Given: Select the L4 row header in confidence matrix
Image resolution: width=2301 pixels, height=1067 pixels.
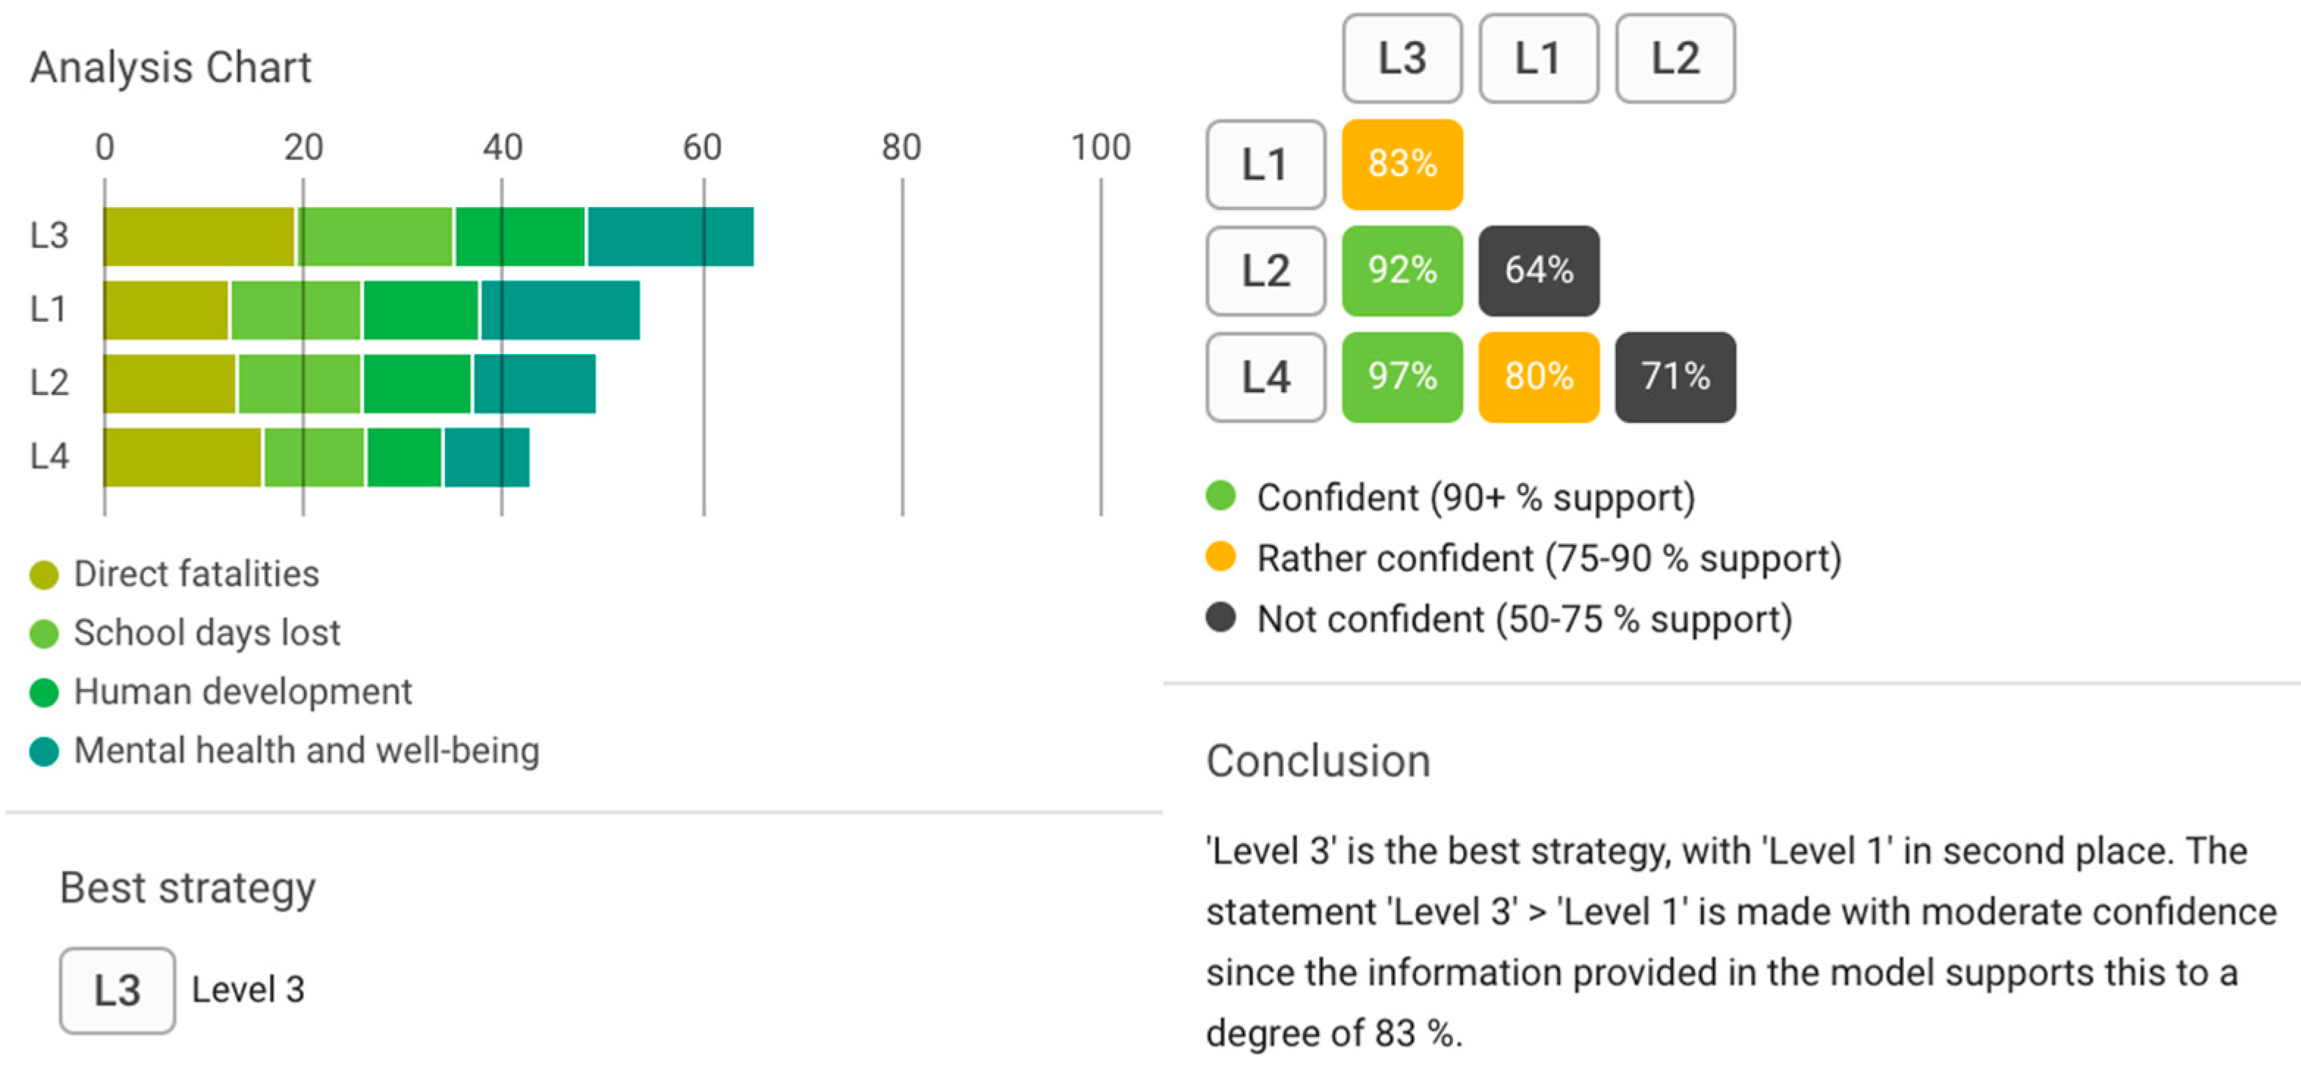Looking at the screenshot, I should pyautogui.click(x=1265, y=377).
